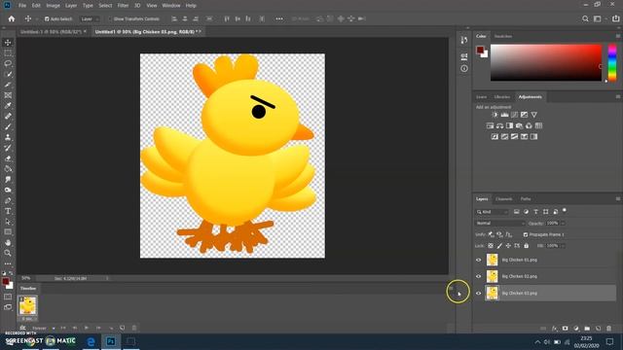
Task: Hide Big Chicken 01.png layer visibility
Action: [x=478, y=260]
